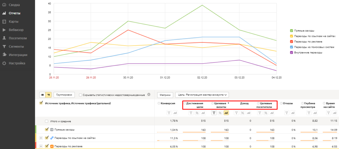Click the Карты icon in sidebar

(4, 22)
